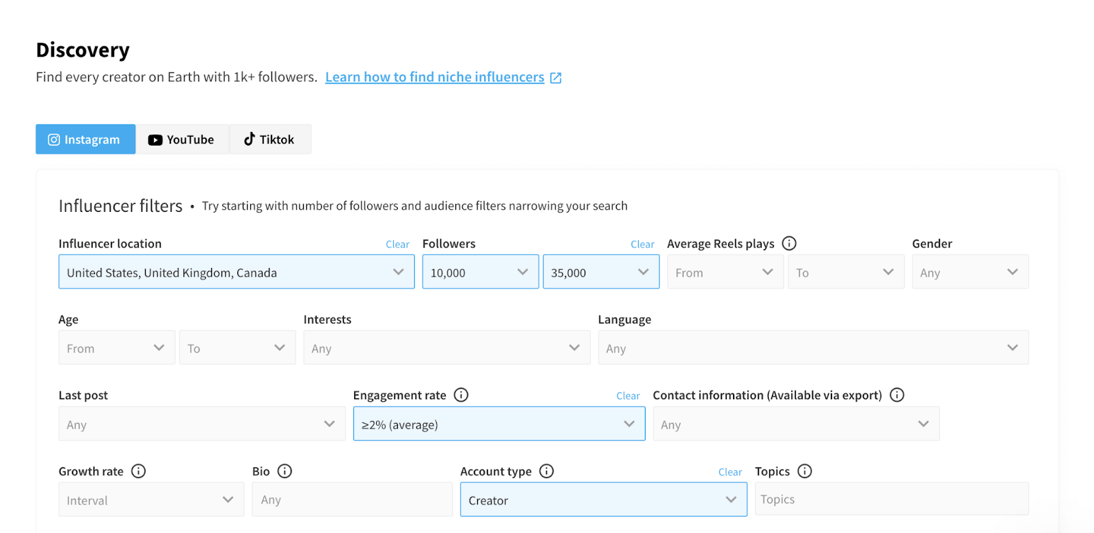Open the Language dropdown
This screenshot has height=533, width=1094.
814,348
